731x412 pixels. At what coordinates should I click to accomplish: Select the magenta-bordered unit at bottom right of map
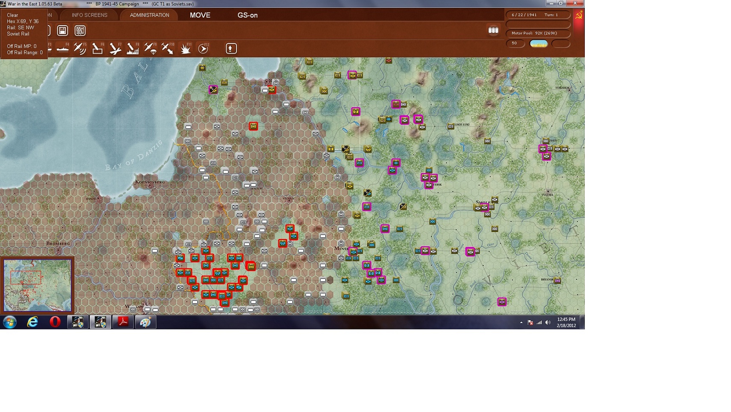click(502, 302)
